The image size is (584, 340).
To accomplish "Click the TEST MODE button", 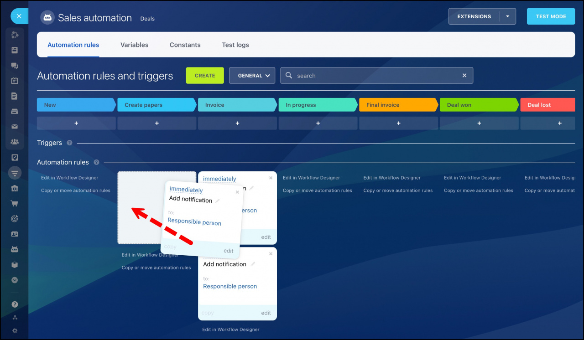I will point(551,16).
